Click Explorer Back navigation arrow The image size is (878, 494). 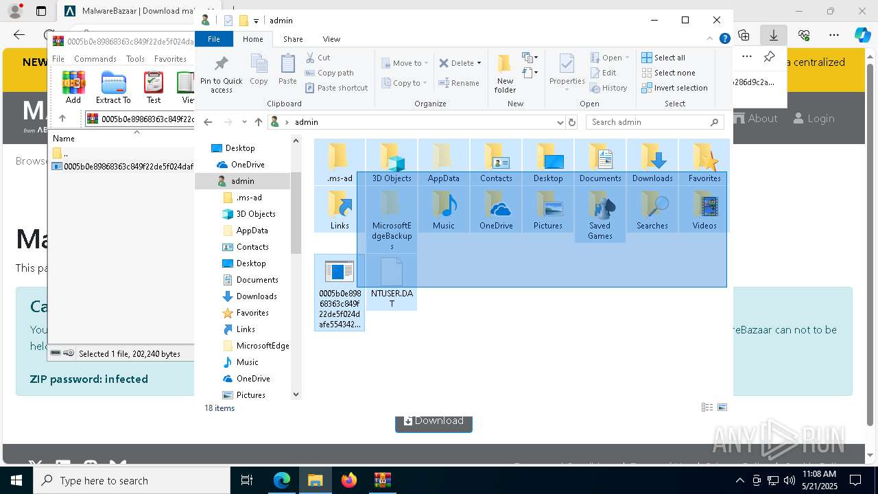[x=208, y=122]
